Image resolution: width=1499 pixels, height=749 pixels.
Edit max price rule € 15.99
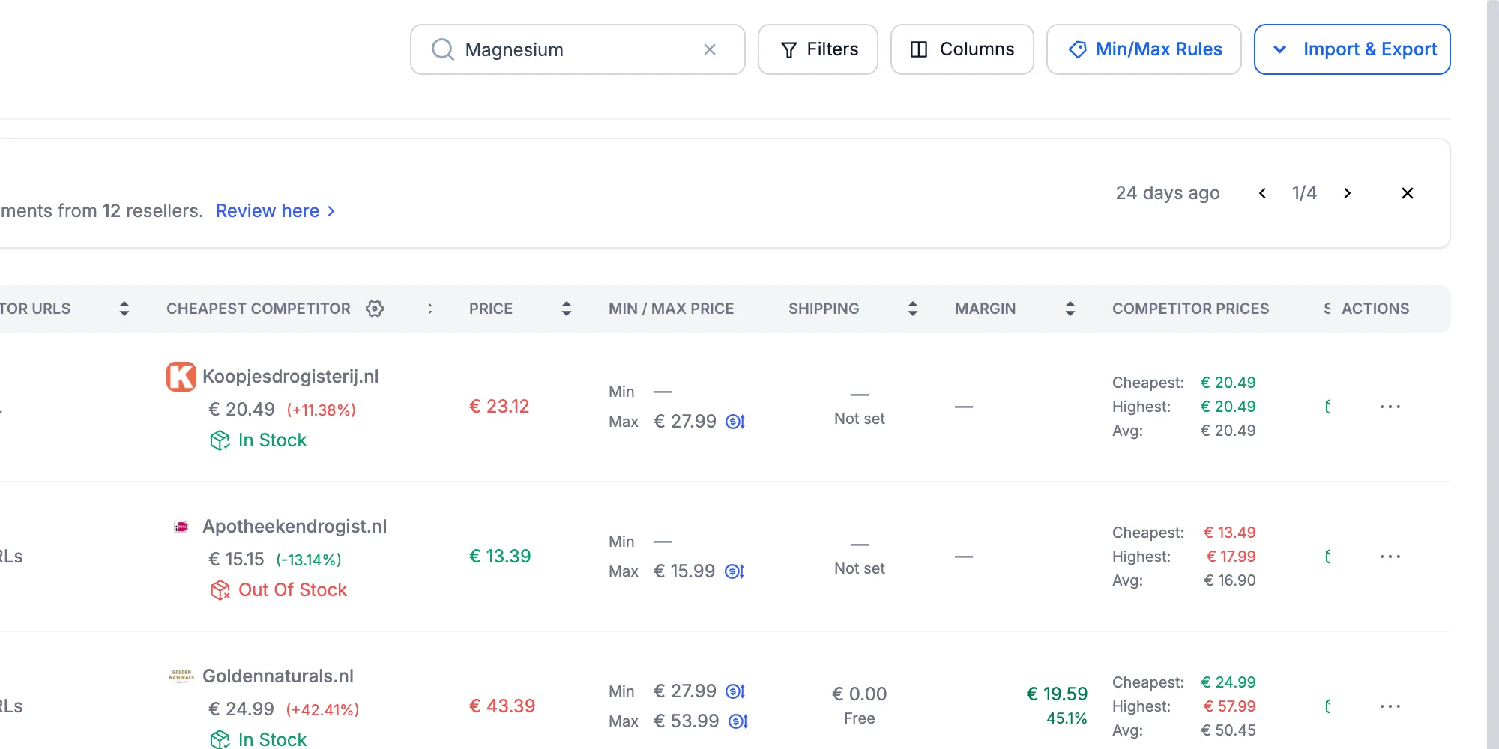[x=735, y=571]
